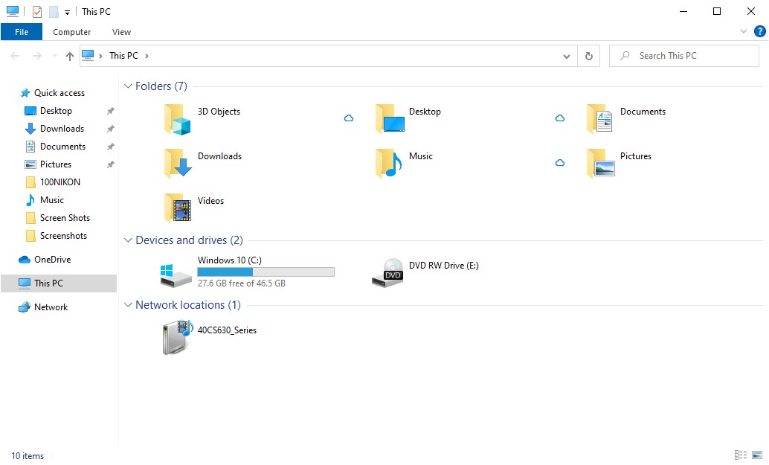Go up one level with up arrow

coord(70,56)
